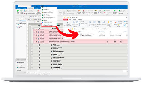This screenshot has height=98, width=142.
Task: Open the Stavba dropdown above the table
Action: click(x=30, y=19)
